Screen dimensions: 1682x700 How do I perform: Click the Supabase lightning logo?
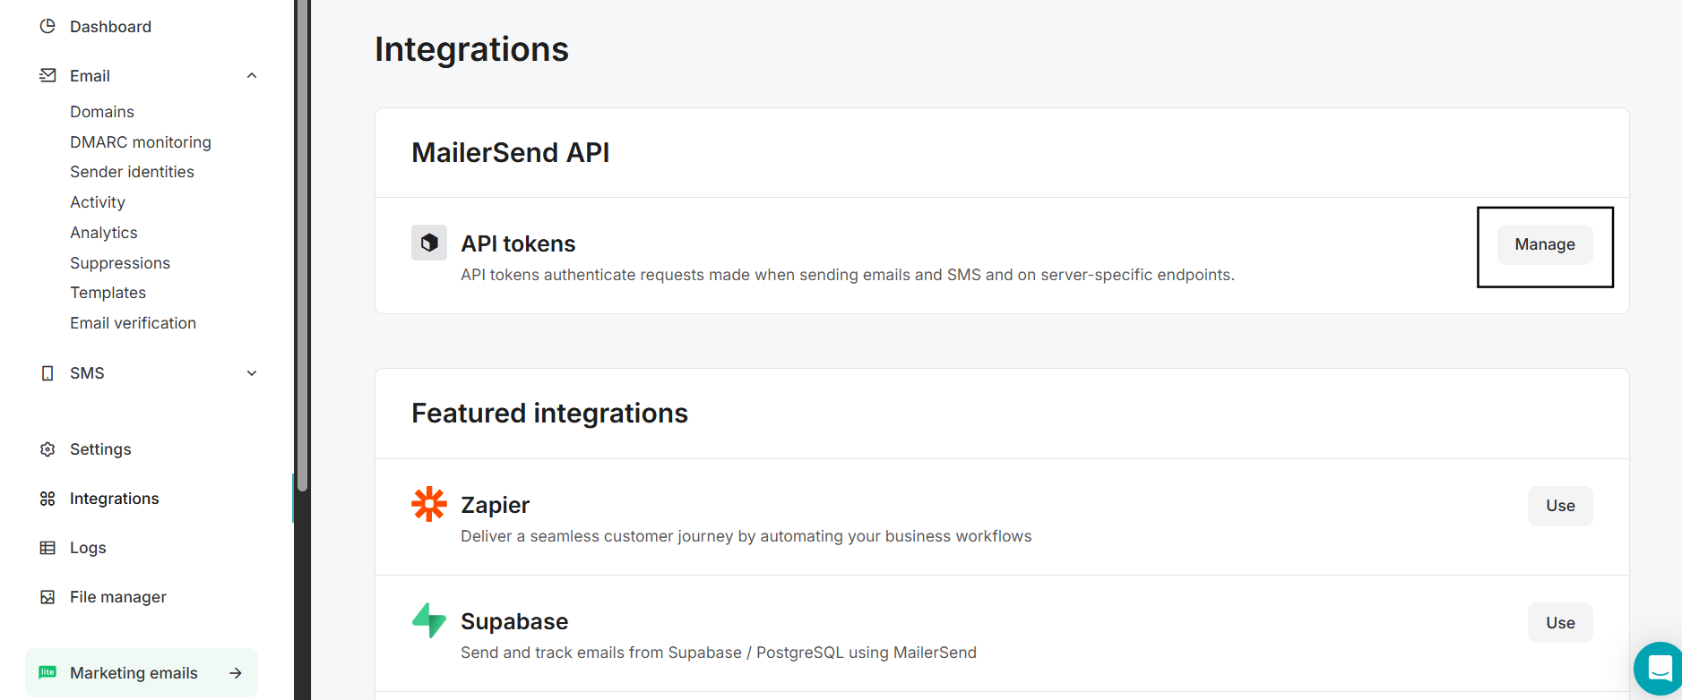tap(429, 620)
